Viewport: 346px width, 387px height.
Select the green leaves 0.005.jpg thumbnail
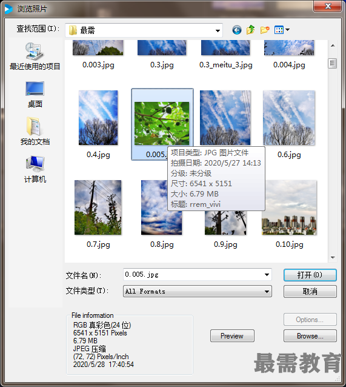pyautogui.click(x=162, y=123)
